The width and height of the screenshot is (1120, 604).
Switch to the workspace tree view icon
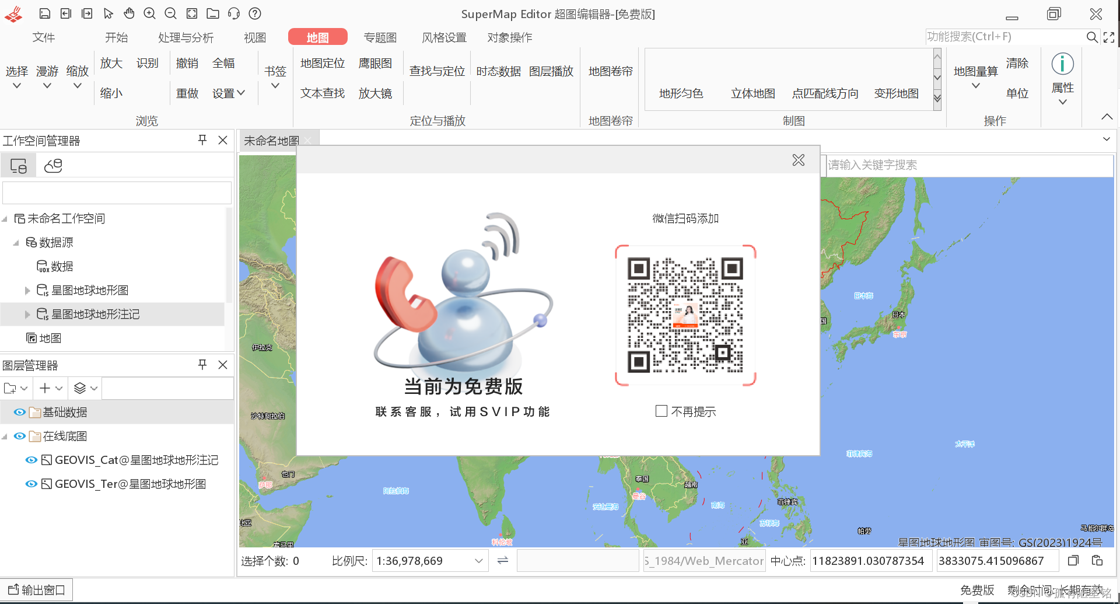[19, 166]
